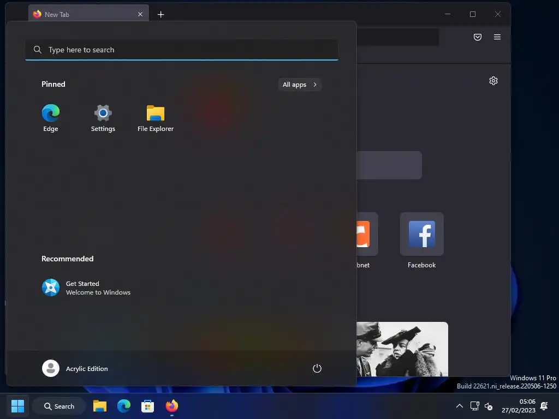Open Microsoft Store from the taskbar

click(147, 406)
